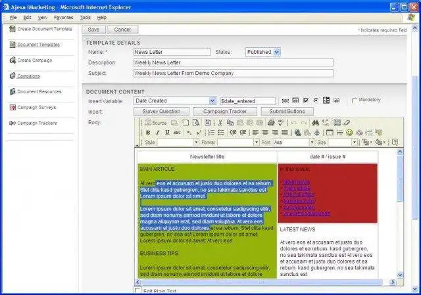Open the Insert Variable dropdown
Viewport: 421px width, 295px height.
[175, 101]
